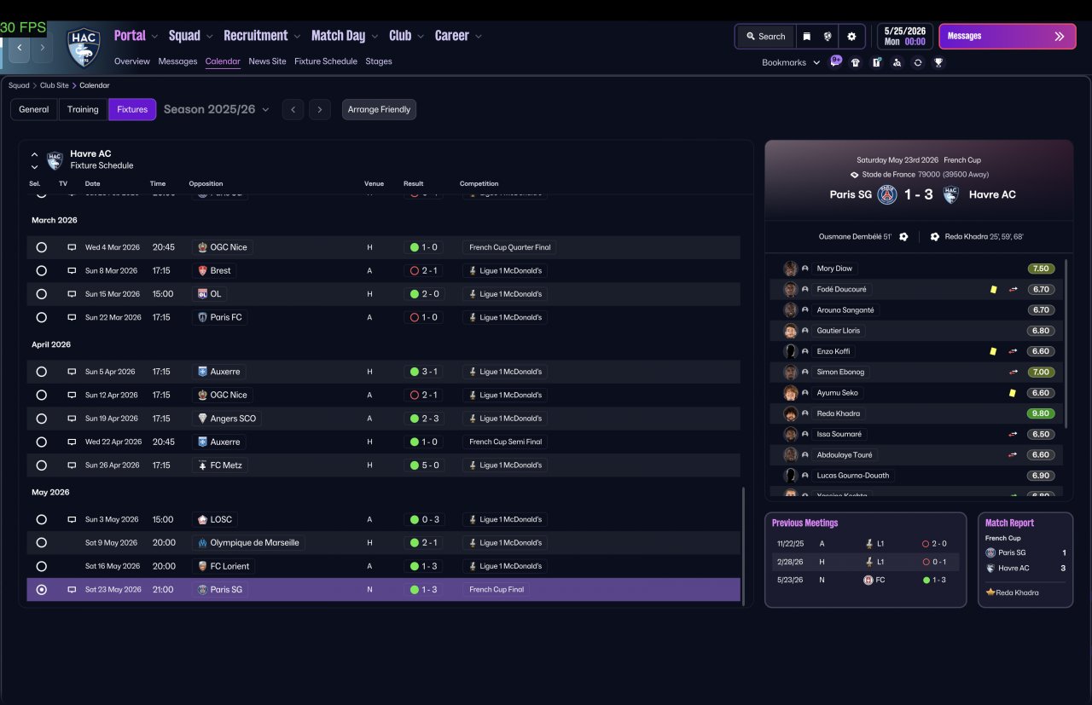The height and width of the screenshot is (705, 1092).
Task: Click the fixture list vertical scrollbar
Action: click(x=744, y=546)
